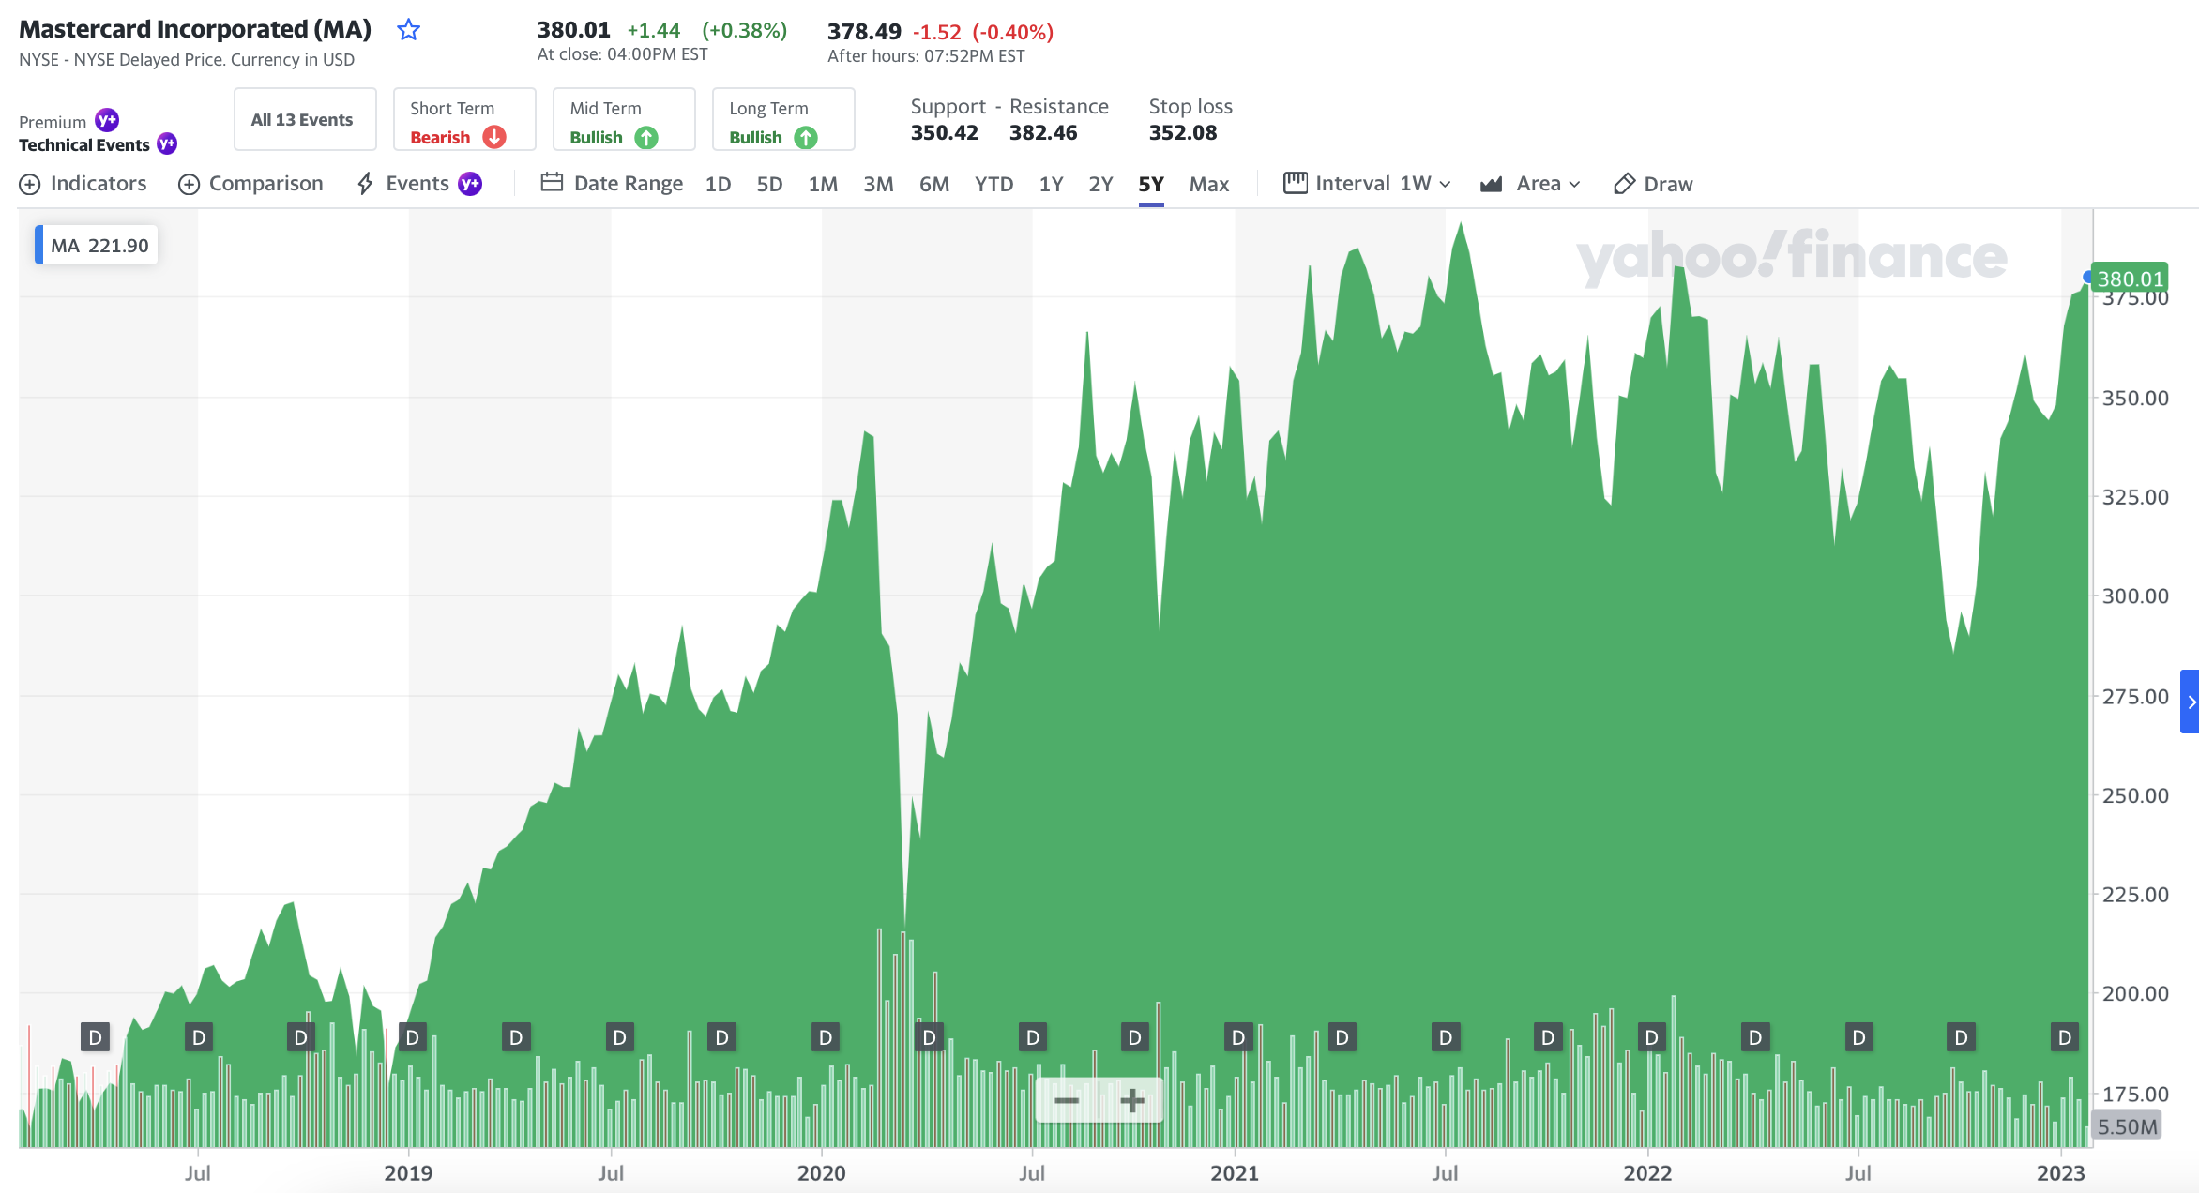Image resolution: width=2199 pixels, height=1193 pixels.
Task: Open All 13 Events button
Action: point(305,119)
